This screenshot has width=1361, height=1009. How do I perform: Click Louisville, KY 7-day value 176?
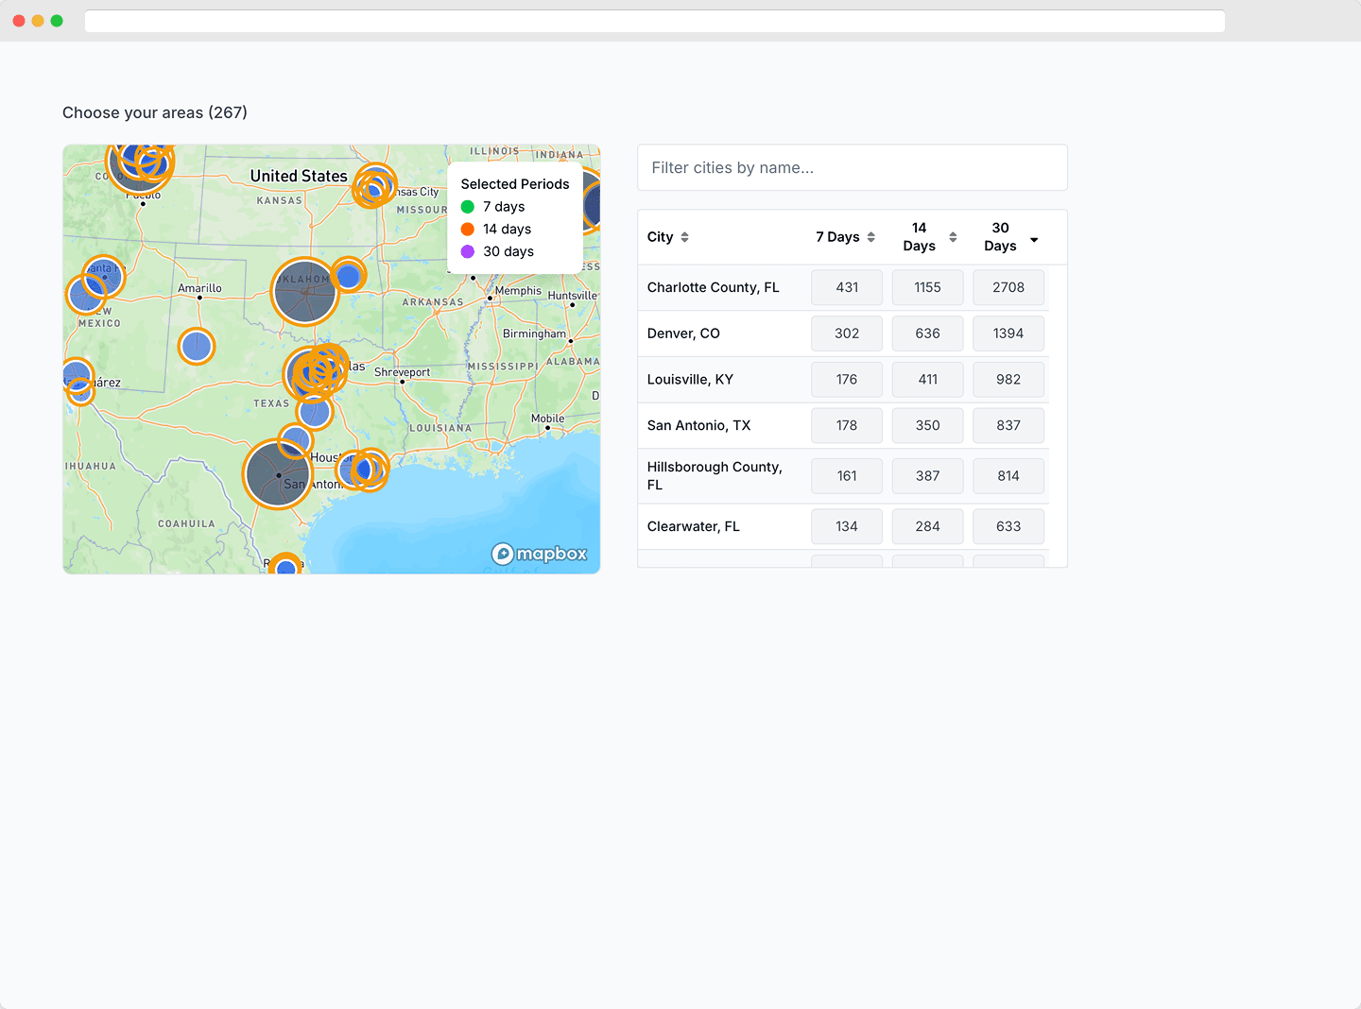click(x=846, y=380)
